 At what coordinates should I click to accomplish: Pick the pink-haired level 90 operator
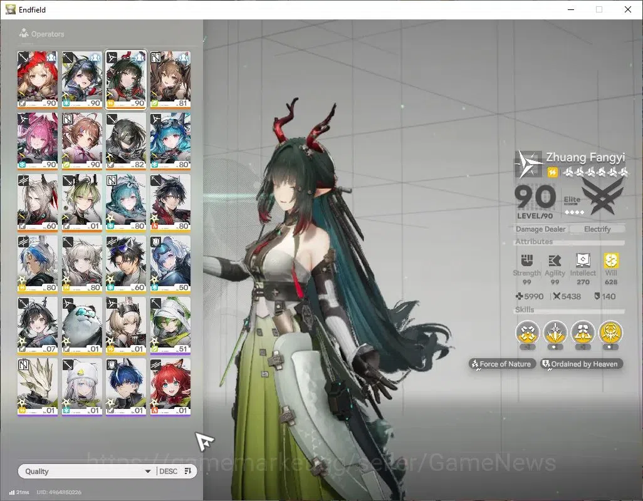(x=38, y=141)
